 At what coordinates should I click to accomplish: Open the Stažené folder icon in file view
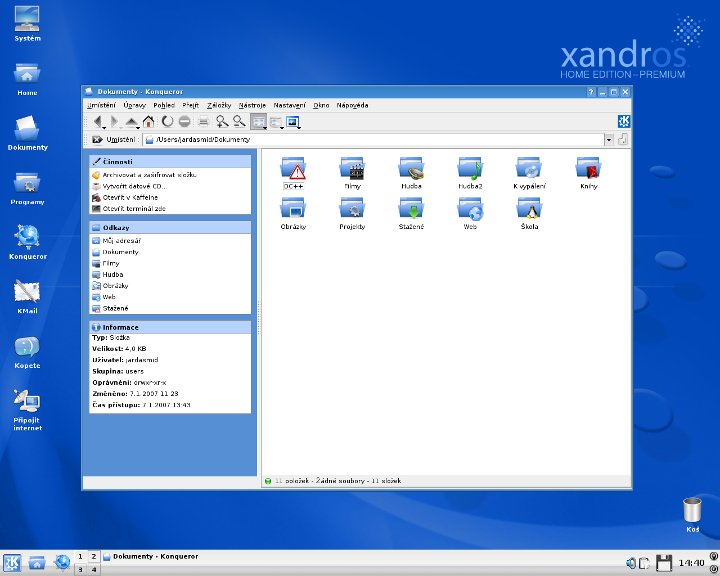[x=411, y=214]
